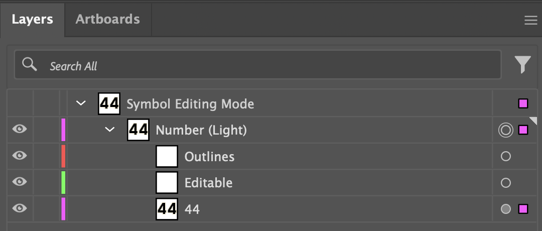Click the Search All input field
Image resolution: width=542 pixels, height=231 pixels.
click(x=271, y=65)
